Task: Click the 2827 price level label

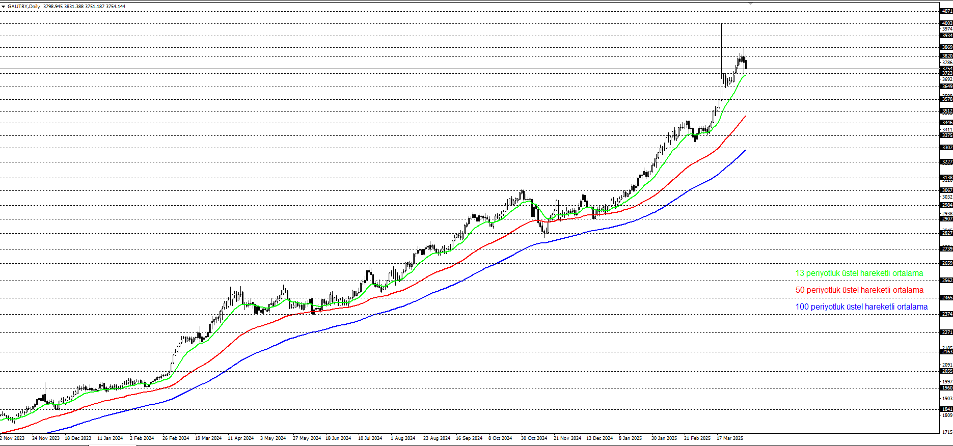Action: [946, 233]
